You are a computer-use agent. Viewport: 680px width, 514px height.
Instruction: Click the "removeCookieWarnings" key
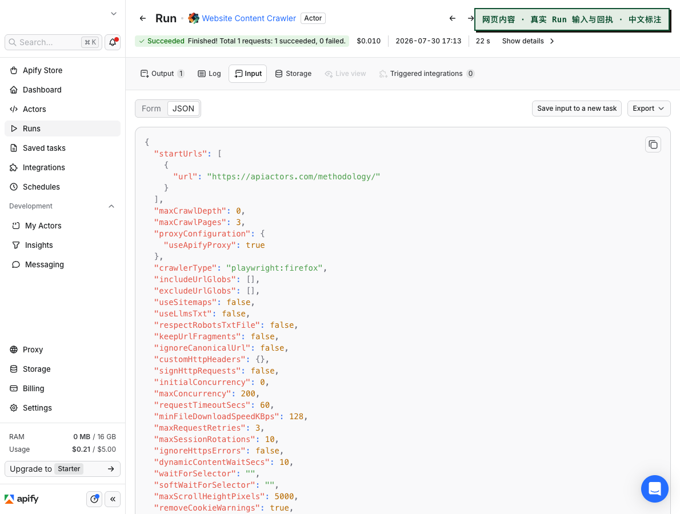coord(207,508)
